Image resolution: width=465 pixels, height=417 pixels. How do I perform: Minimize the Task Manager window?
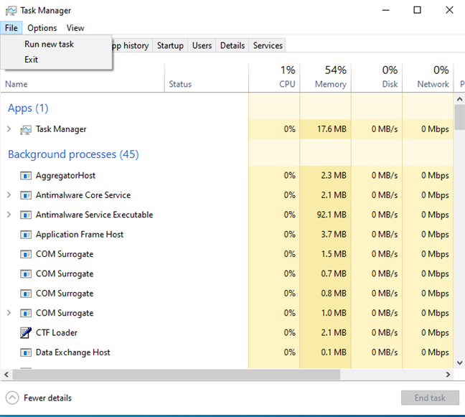[x=386, y=10]
